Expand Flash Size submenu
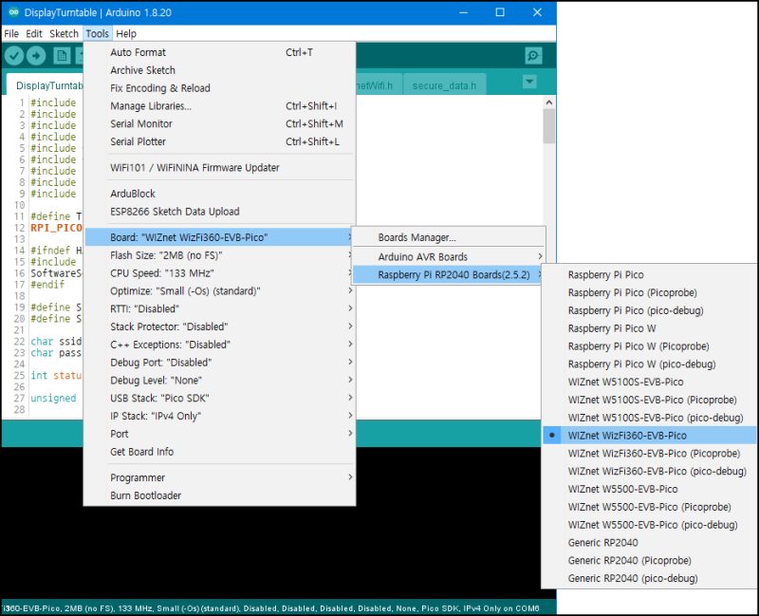759x616 pixels. [220, 255]
